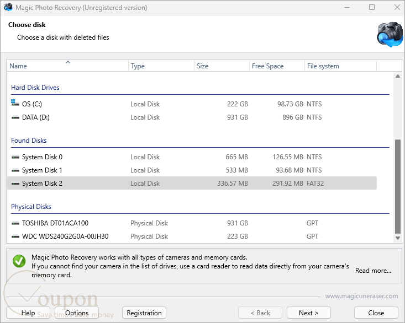405x323 pixels.
Task: Select the OS (C:) drive name
Action: pyautogui.click(x=31, y=104)
